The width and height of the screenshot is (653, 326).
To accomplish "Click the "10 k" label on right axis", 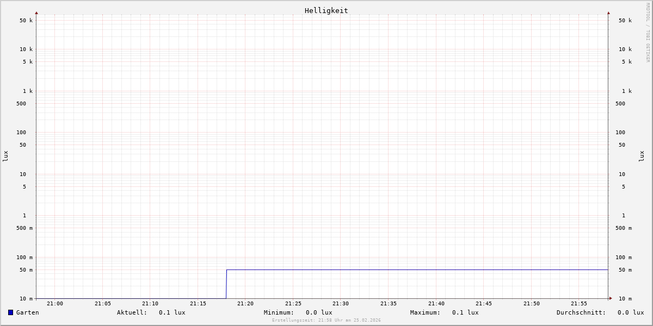I will 625,49.
